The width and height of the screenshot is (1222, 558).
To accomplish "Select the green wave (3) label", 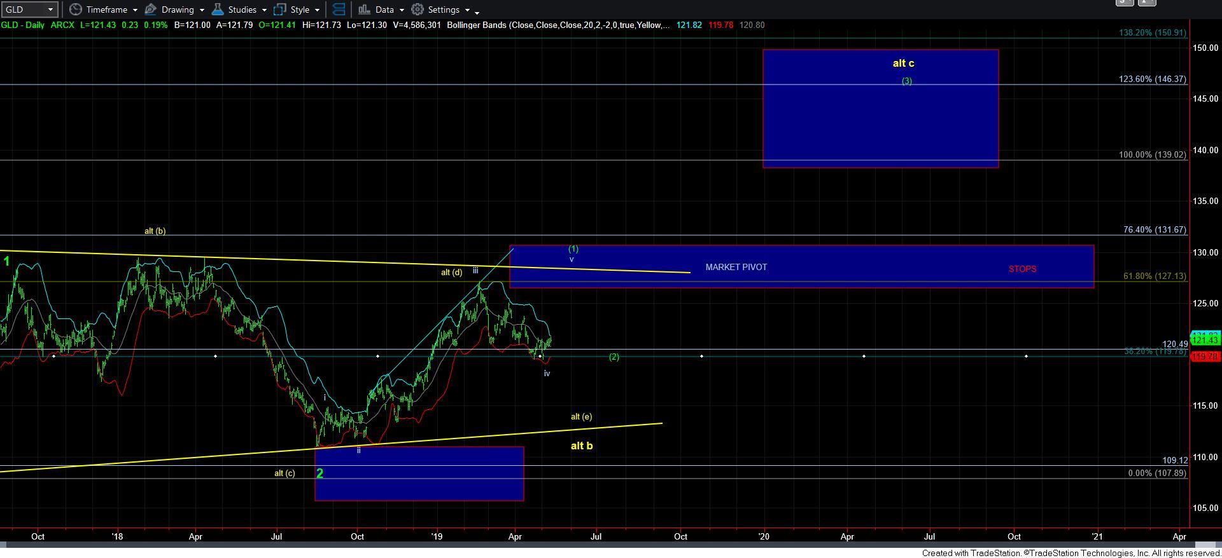I will [x=907, y=81].
